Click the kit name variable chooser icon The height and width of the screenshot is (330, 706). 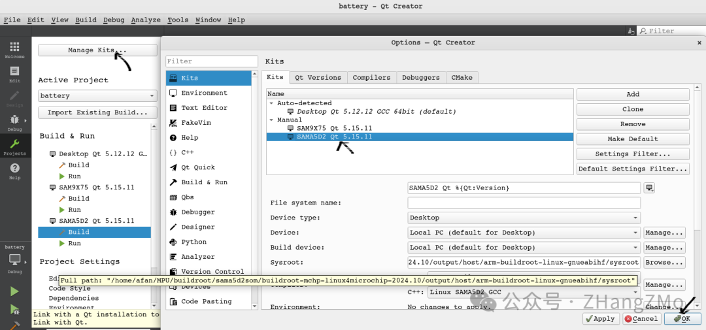[649, 188]
